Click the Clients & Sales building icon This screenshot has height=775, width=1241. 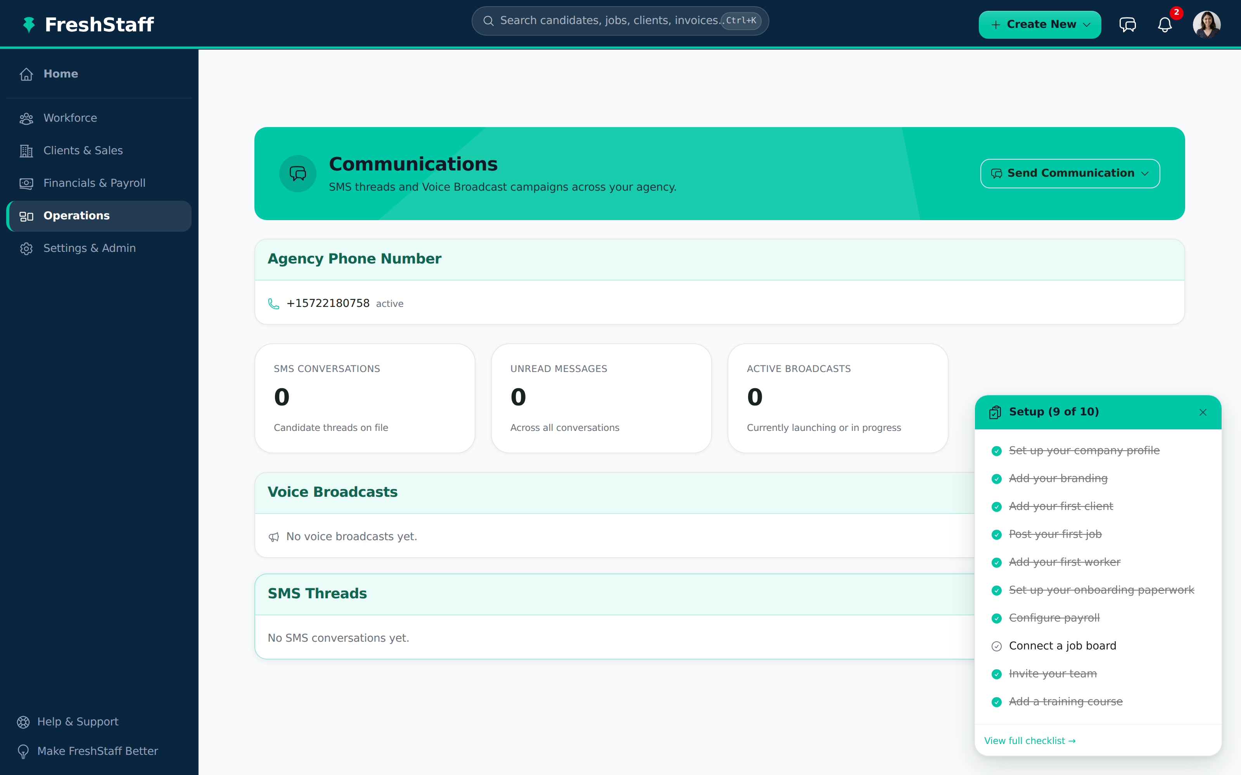[x=26, y=151]
